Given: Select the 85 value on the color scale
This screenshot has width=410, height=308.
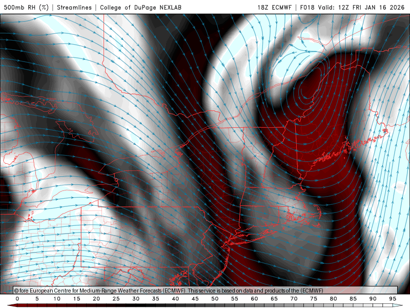Looking at the screenshot, I should coord(353,299).
